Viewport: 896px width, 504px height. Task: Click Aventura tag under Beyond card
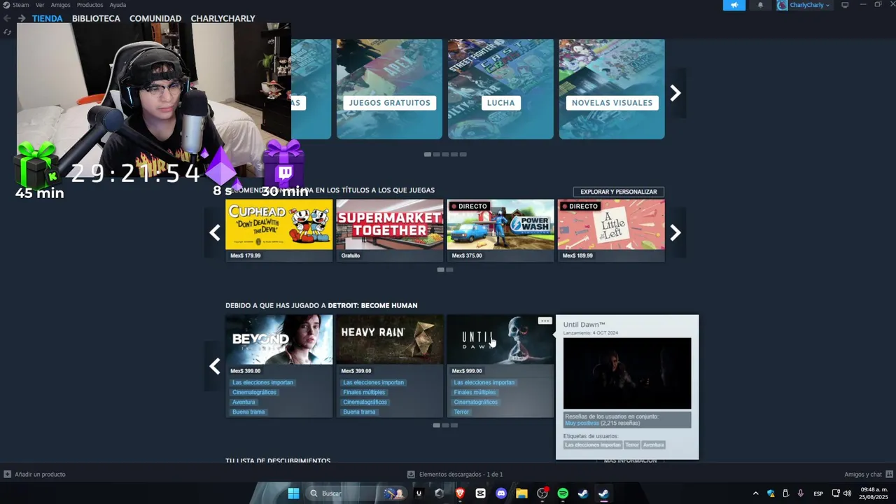coord(244,402)
